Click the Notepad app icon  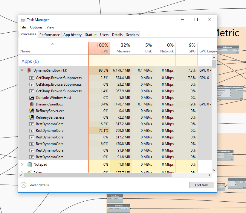(29, 164)
